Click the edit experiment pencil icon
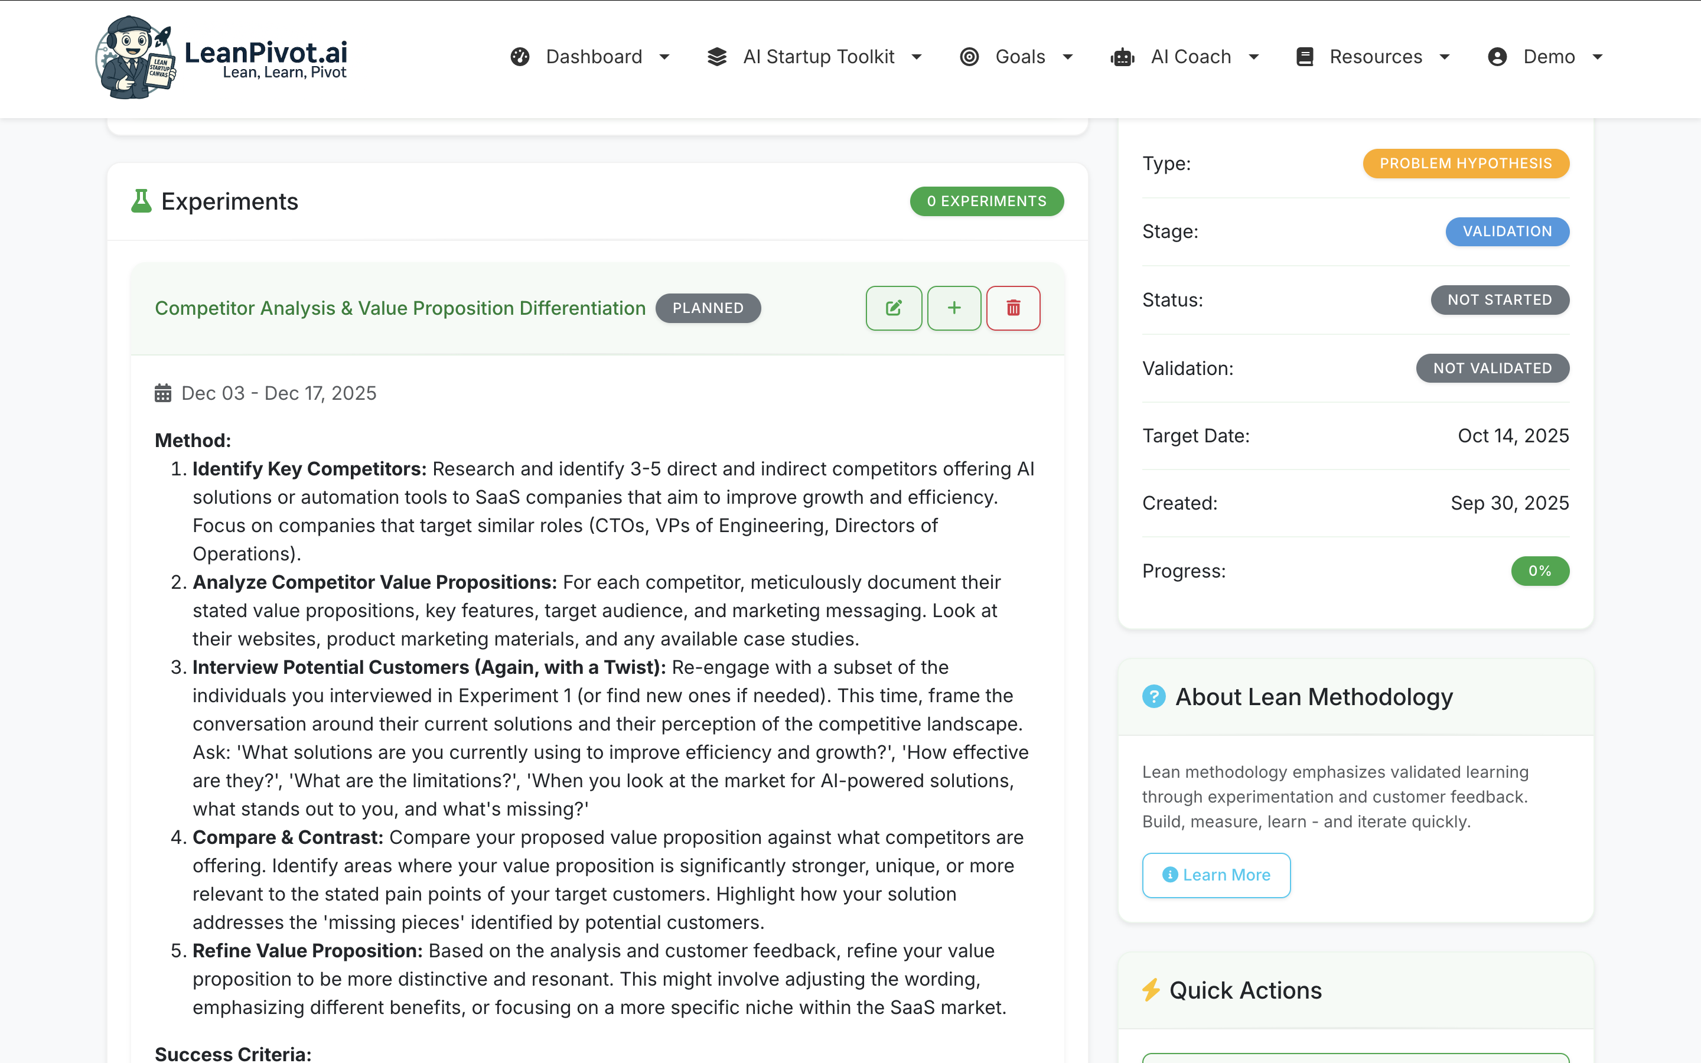The width and height of the screenshot is (1701, 1063). click(x=894, y=308)
